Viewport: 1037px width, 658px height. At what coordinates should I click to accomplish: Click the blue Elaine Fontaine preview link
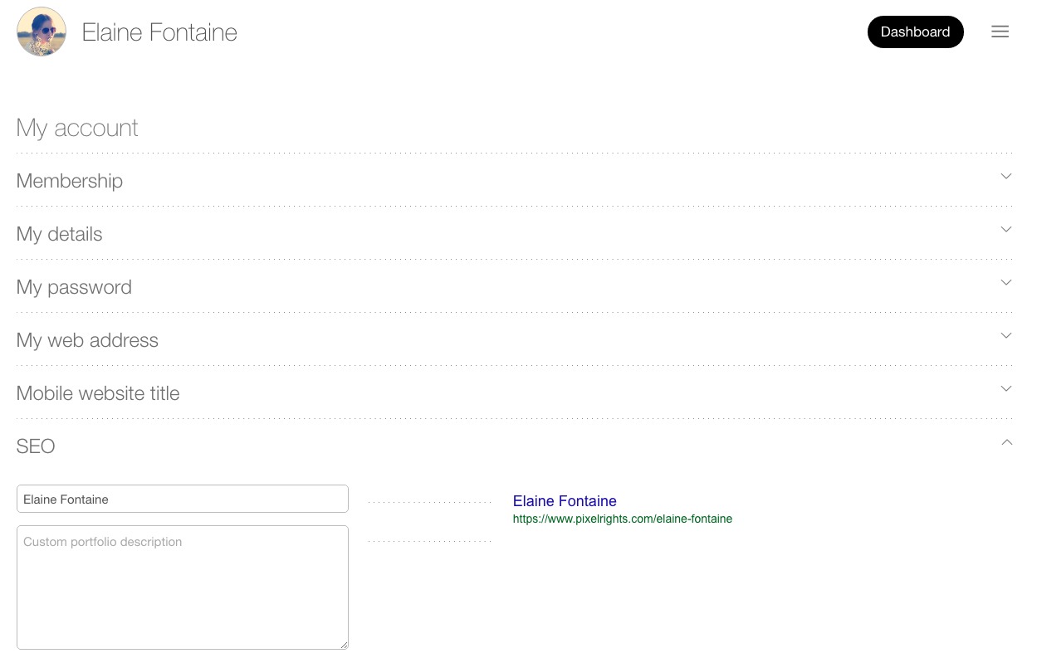point(565,501)
